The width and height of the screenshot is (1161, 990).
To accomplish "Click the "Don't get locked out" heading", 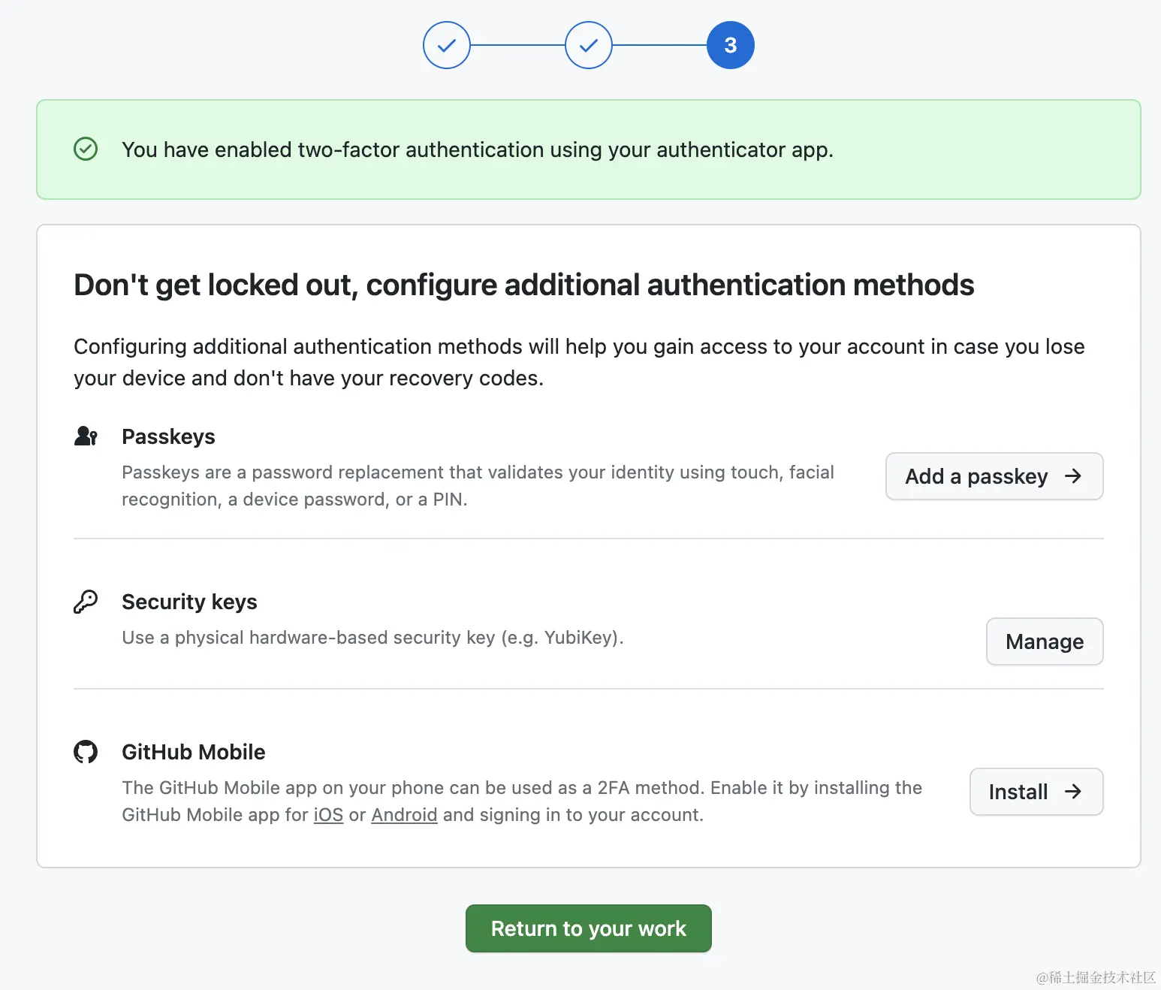I will pos(523,285).
